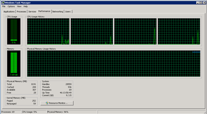Minimize the Task Manager window

[198, 3]
